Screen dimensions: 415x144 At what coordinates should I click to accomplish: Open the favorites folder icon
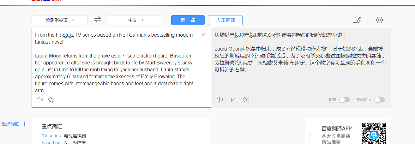click(357, 20)
